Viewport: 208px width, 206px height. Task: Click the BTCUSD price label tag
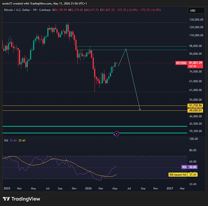point(181,63)
